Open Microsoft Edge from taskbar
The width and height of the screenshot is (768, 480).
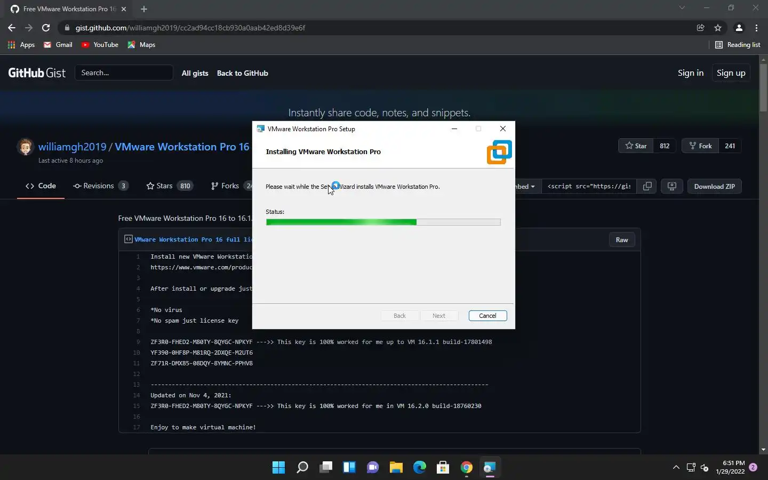click(420, 468)
